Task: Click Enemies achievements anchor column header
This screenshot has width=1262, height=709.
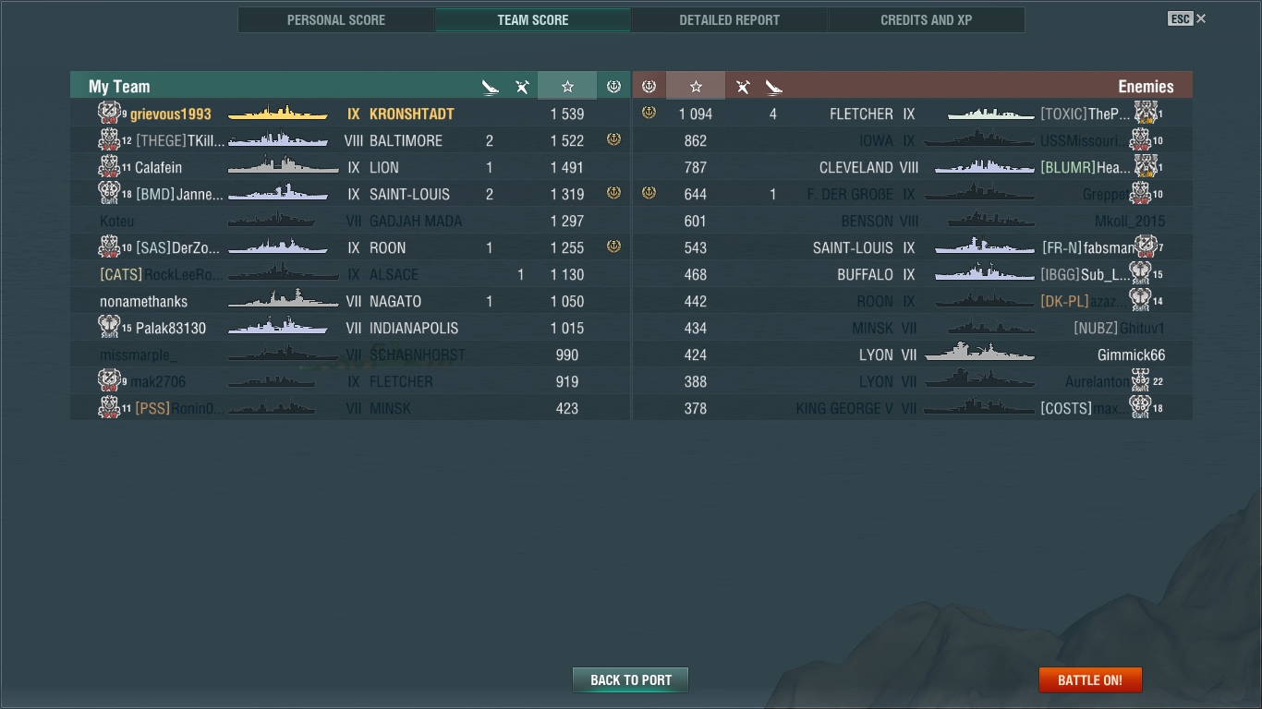Action: tap(649, 86)
